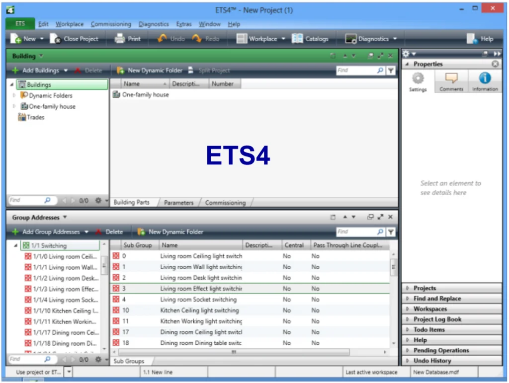Select Buildings tree node

tap(63, 84)
